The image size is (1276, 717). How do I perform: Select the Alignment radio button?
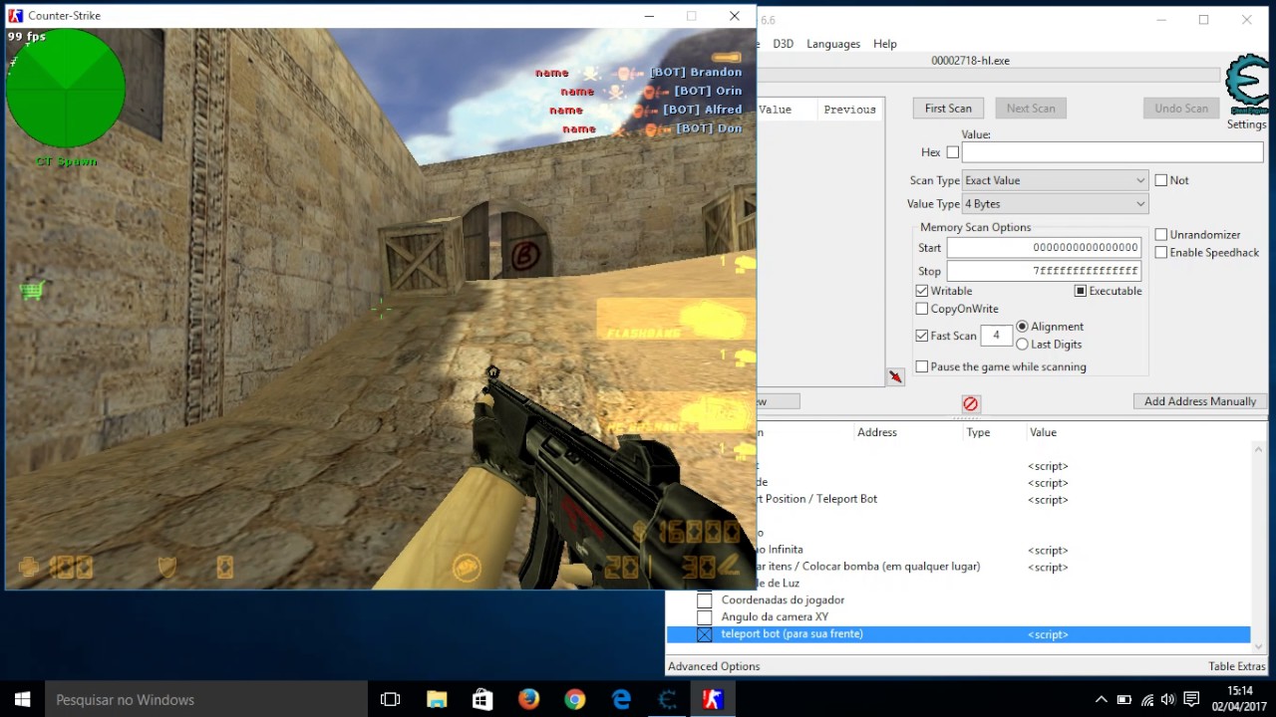(1022, 327)
